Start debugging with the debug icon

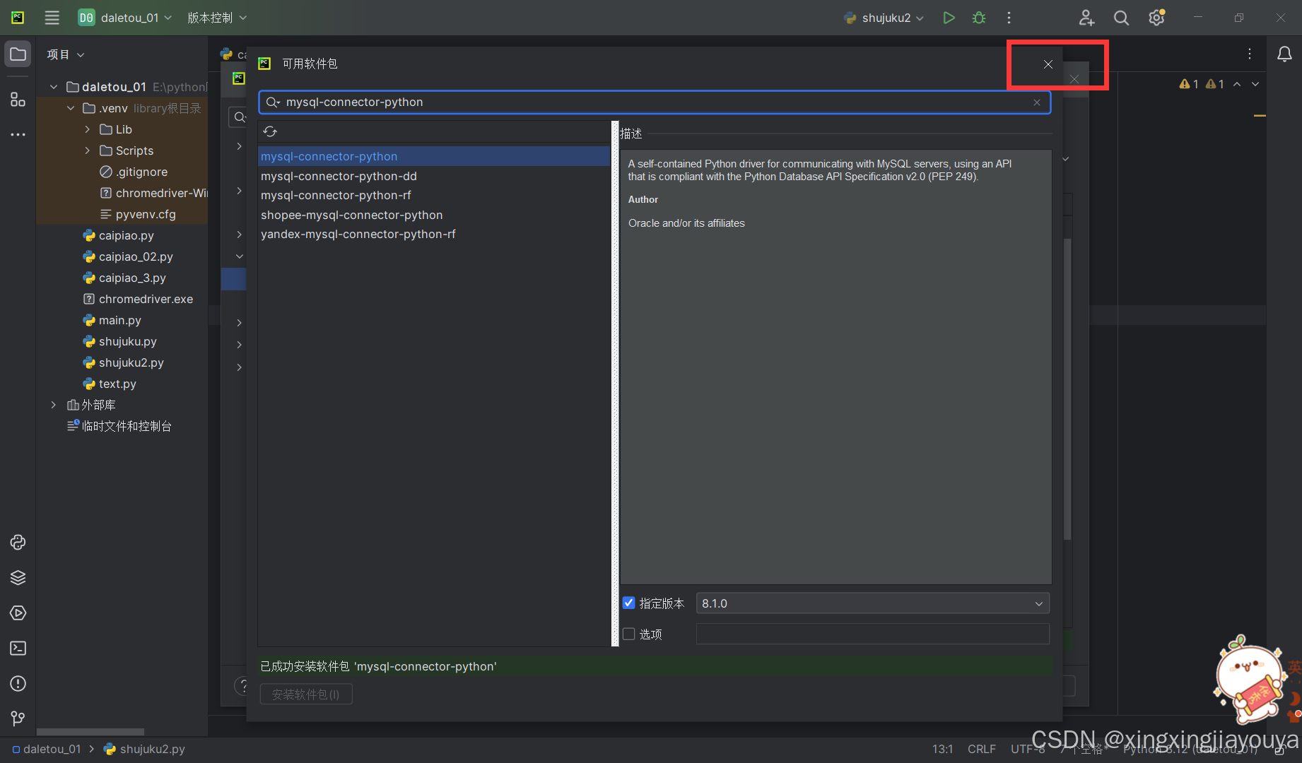click(979, 18)
